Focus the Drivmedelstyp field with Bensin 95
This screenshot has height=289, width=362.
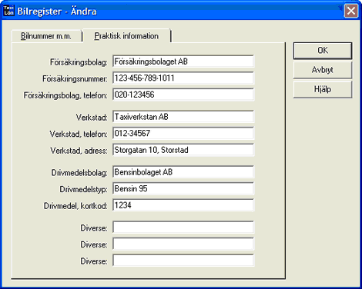click(x=183, y=188)
